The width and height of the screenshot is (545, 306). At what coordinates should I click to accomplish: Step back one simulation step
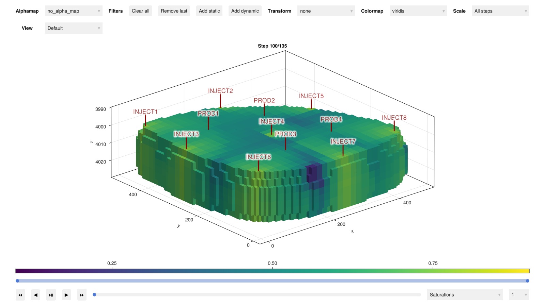pyautogui.click(x=35, y=295)
